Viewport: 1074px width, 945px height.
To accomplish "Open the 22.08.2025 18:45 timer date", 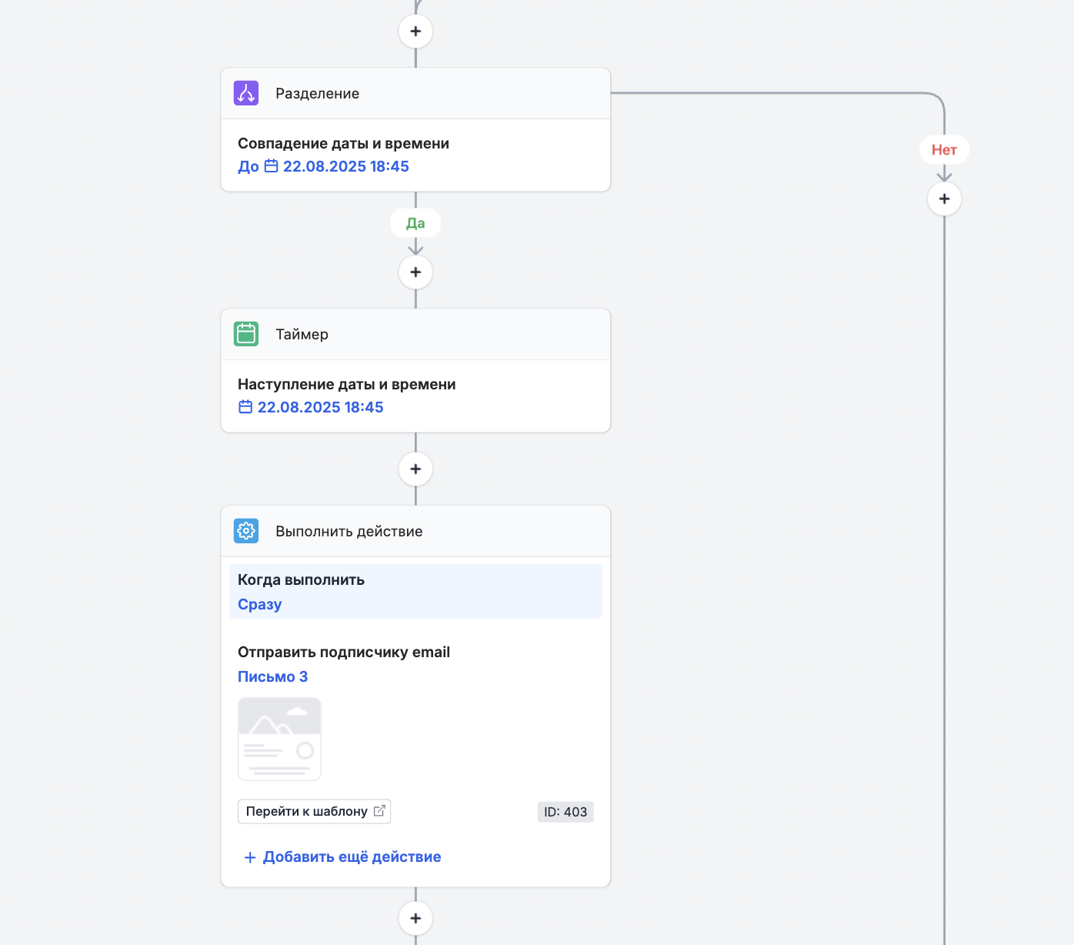I will tap(320, 407).
